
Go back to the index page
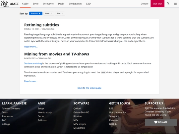(x=89, y=88)
